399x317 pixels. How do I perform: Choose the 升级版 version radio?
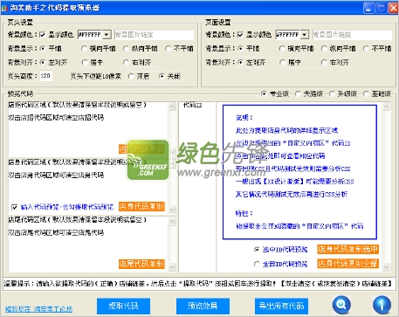(x=332, y=93)
